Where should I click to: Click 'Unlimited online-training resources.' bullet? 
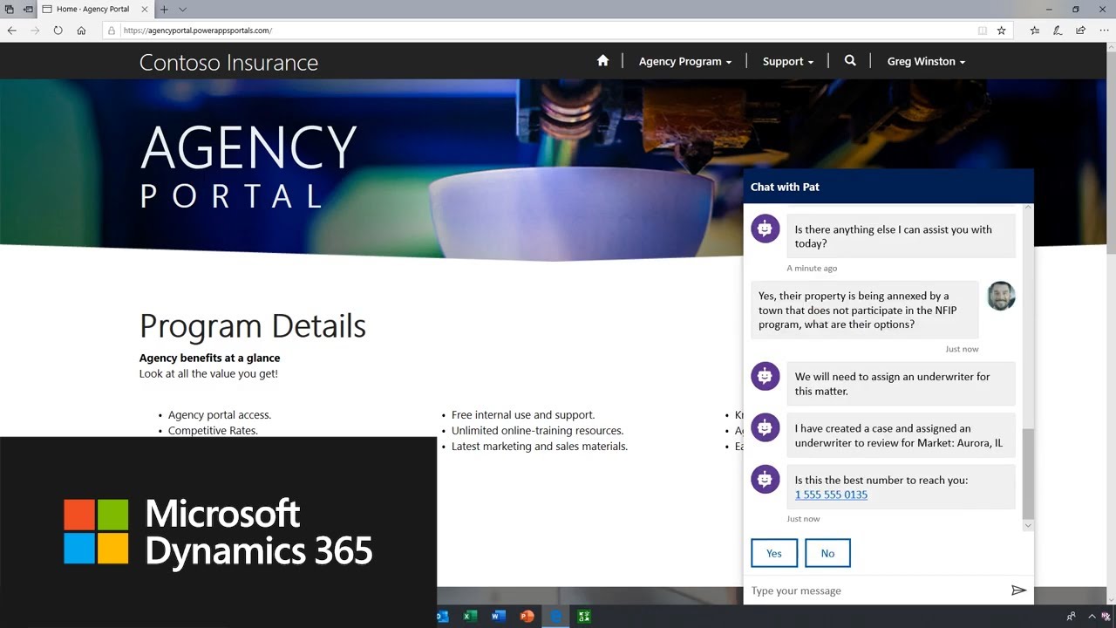[537, 431]
